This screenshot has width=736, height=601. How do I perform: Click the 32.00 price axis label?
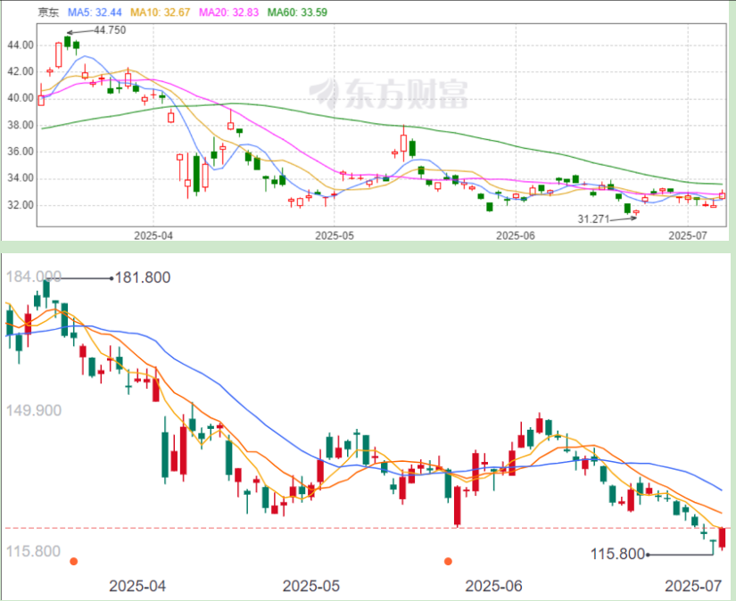[x=21, y=205]
